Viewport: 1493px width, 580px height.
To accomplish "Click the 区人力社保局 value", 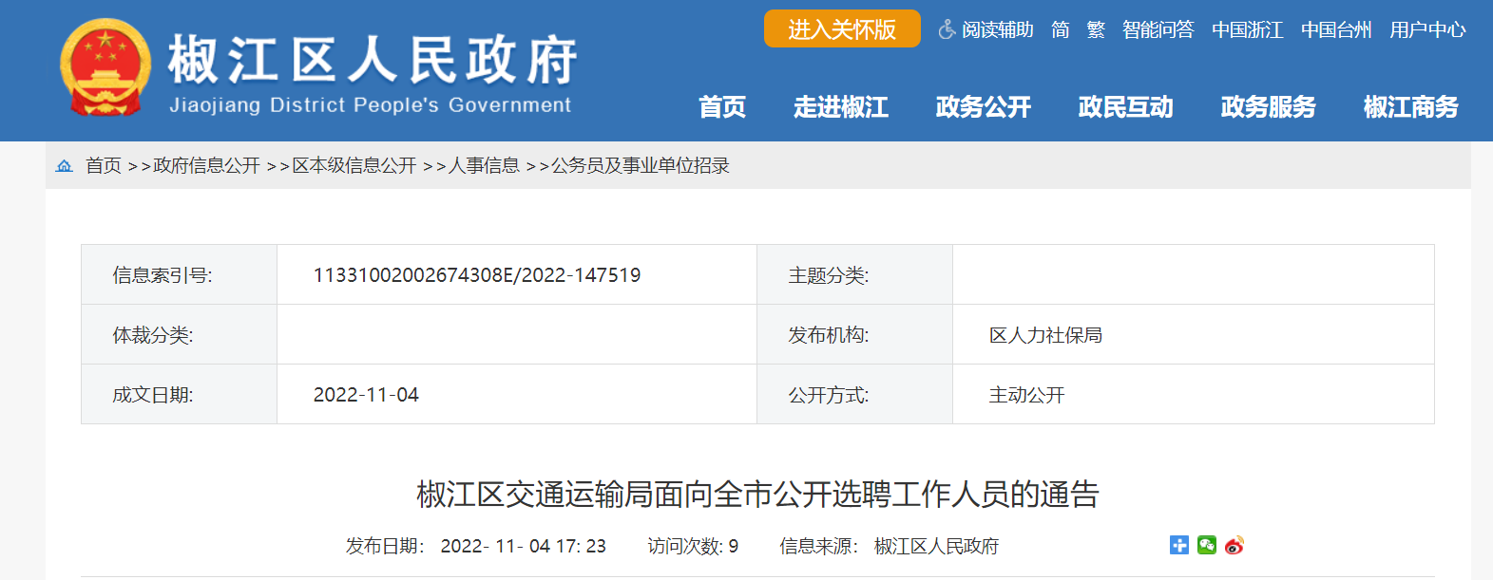I will click(1045, 335).
